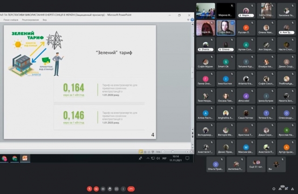Switch to Slide Sorter view icon

tap(145, 152)
